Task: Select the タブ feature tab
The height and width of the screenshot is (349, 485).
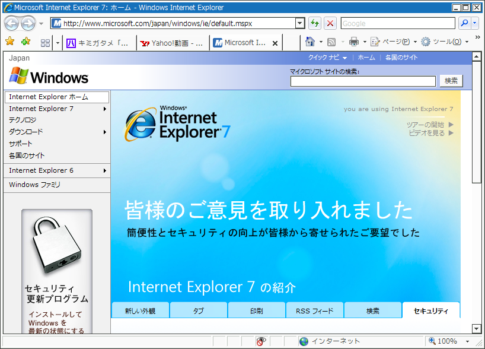Action: pyautogui.click(x=198, y=310)
